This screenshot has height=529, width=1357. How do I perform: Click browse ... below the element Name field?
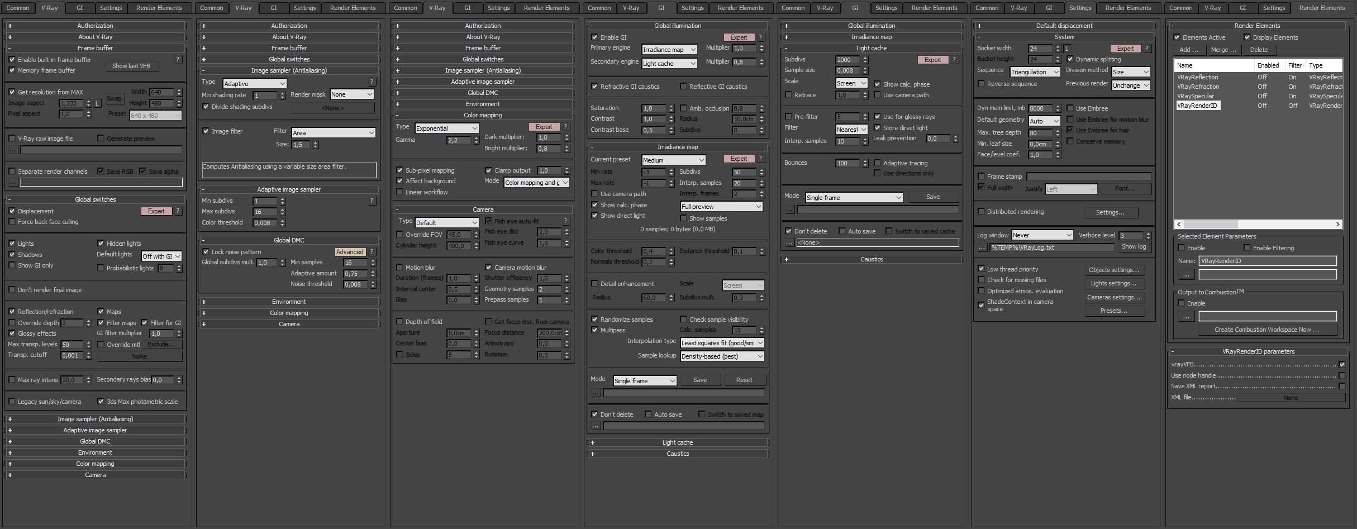[1186, 274]
